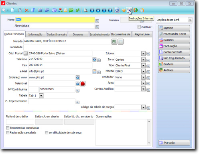Image resolution: width=199 pixels, height=154 pixels.
Task: Open the Gráficos button
Action: [174, 64]
